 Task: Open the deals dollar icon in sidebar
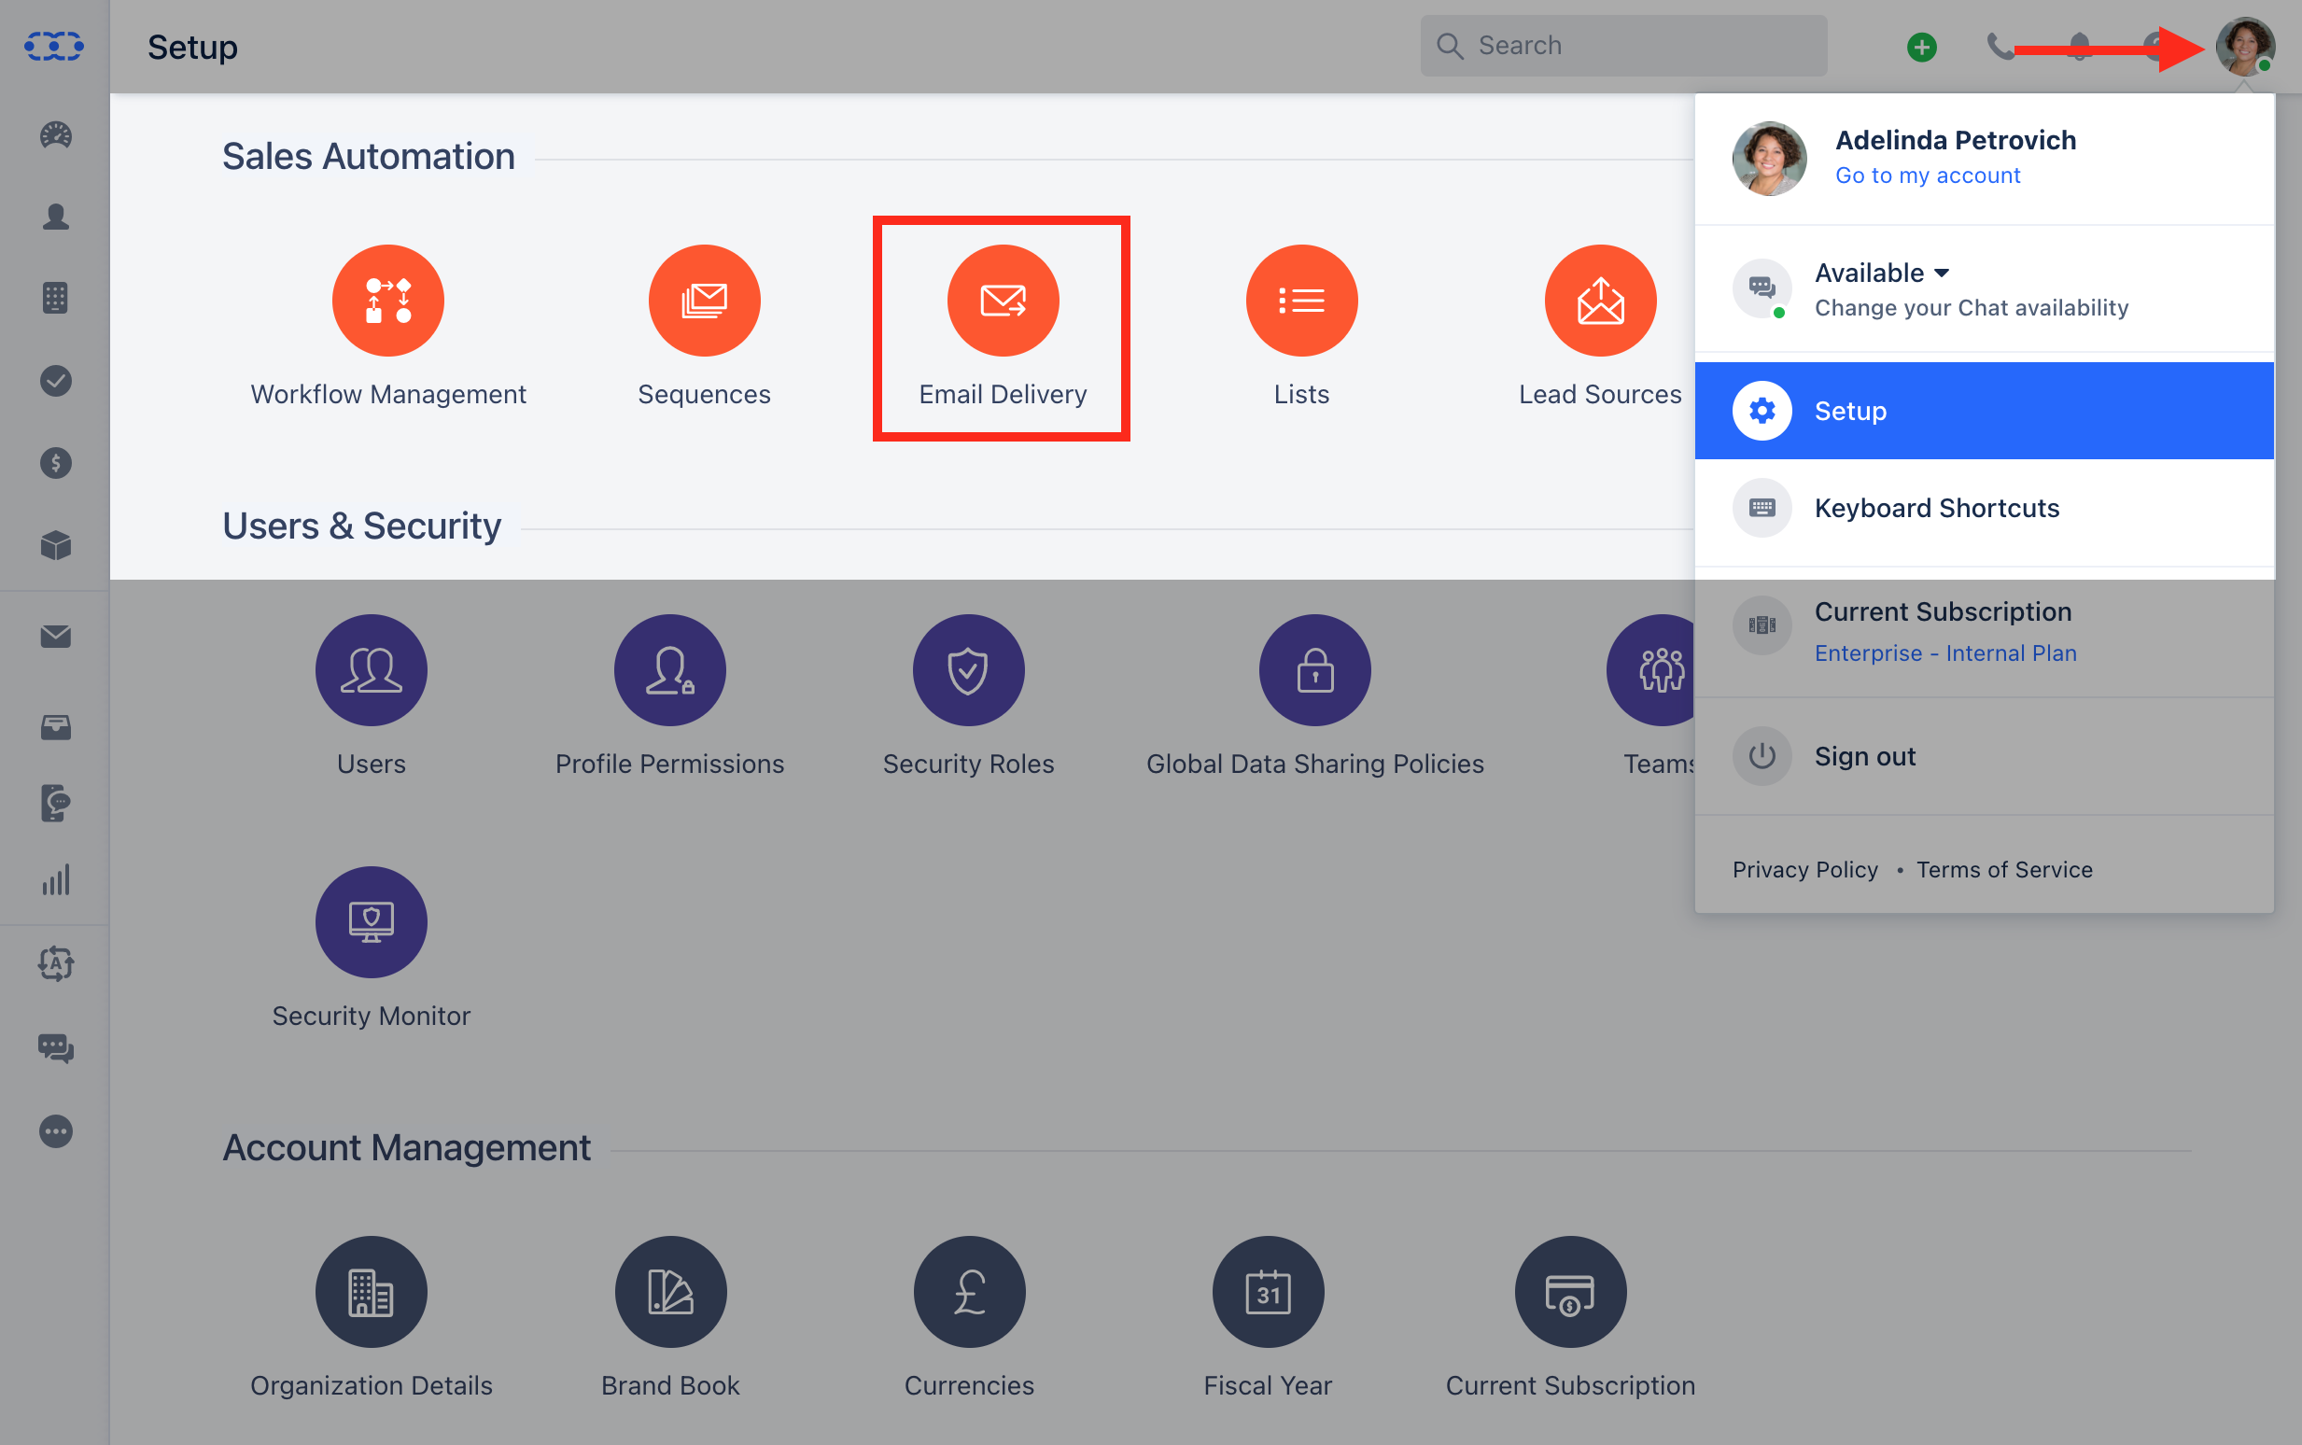(x=55, y=464)
